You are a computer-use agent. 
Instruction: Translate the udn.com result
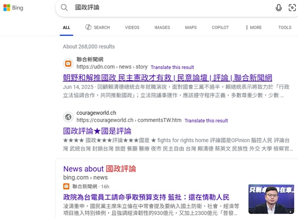172,67
